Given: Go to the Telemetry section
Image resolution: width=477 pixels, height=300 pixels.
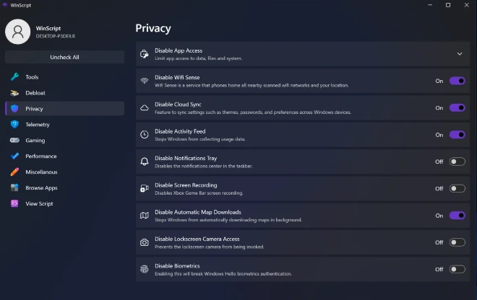Looking at the screenshot, I should [38, 125].
